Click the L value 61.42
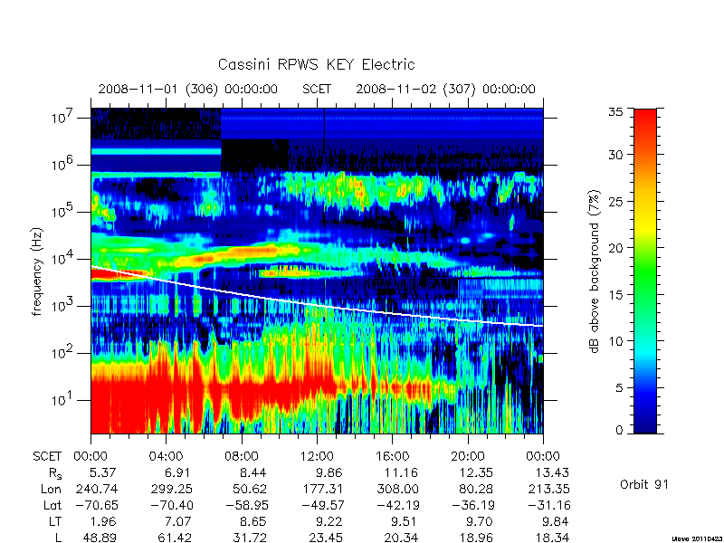Image resolution: width=724 pixels, height=543 pixels. (175, 538)
